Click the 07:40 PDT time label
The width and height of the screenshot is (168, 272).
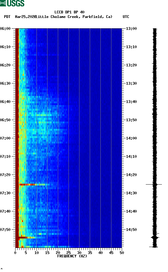pyautogui.click(x=5, y=211)
